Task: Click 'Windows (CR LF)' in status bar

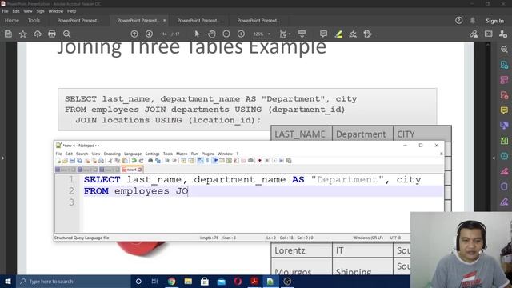Action: [368, 238]
